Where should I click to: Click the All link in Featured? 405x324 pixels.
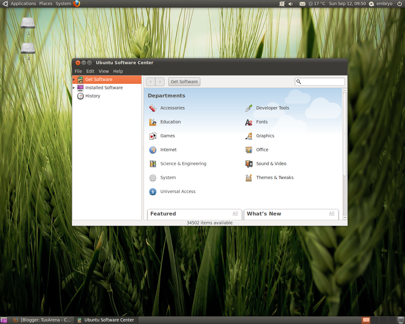pyautogui.click(x=235, y=214)
